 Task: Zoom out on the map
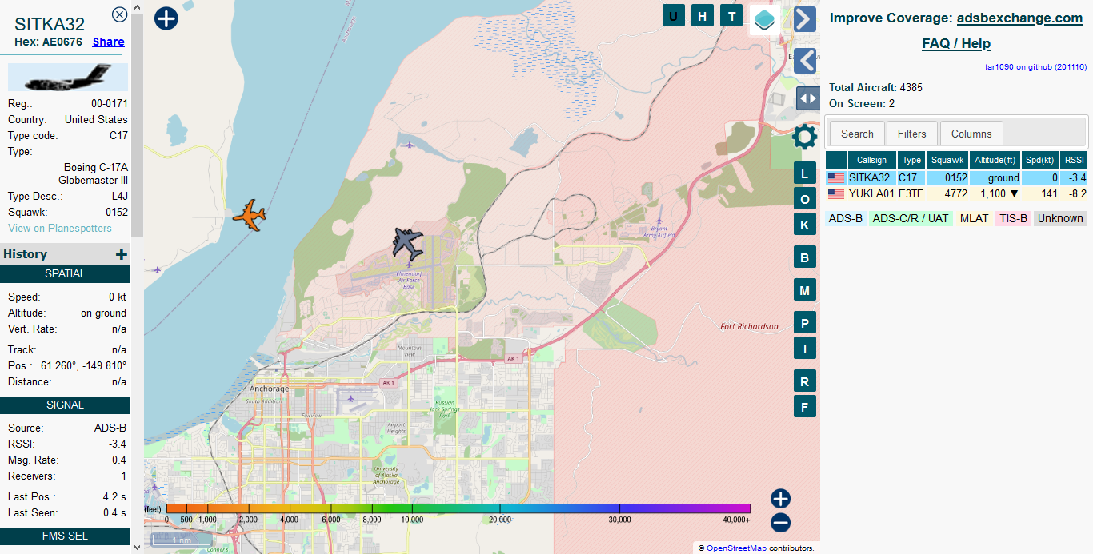(780, 523)
